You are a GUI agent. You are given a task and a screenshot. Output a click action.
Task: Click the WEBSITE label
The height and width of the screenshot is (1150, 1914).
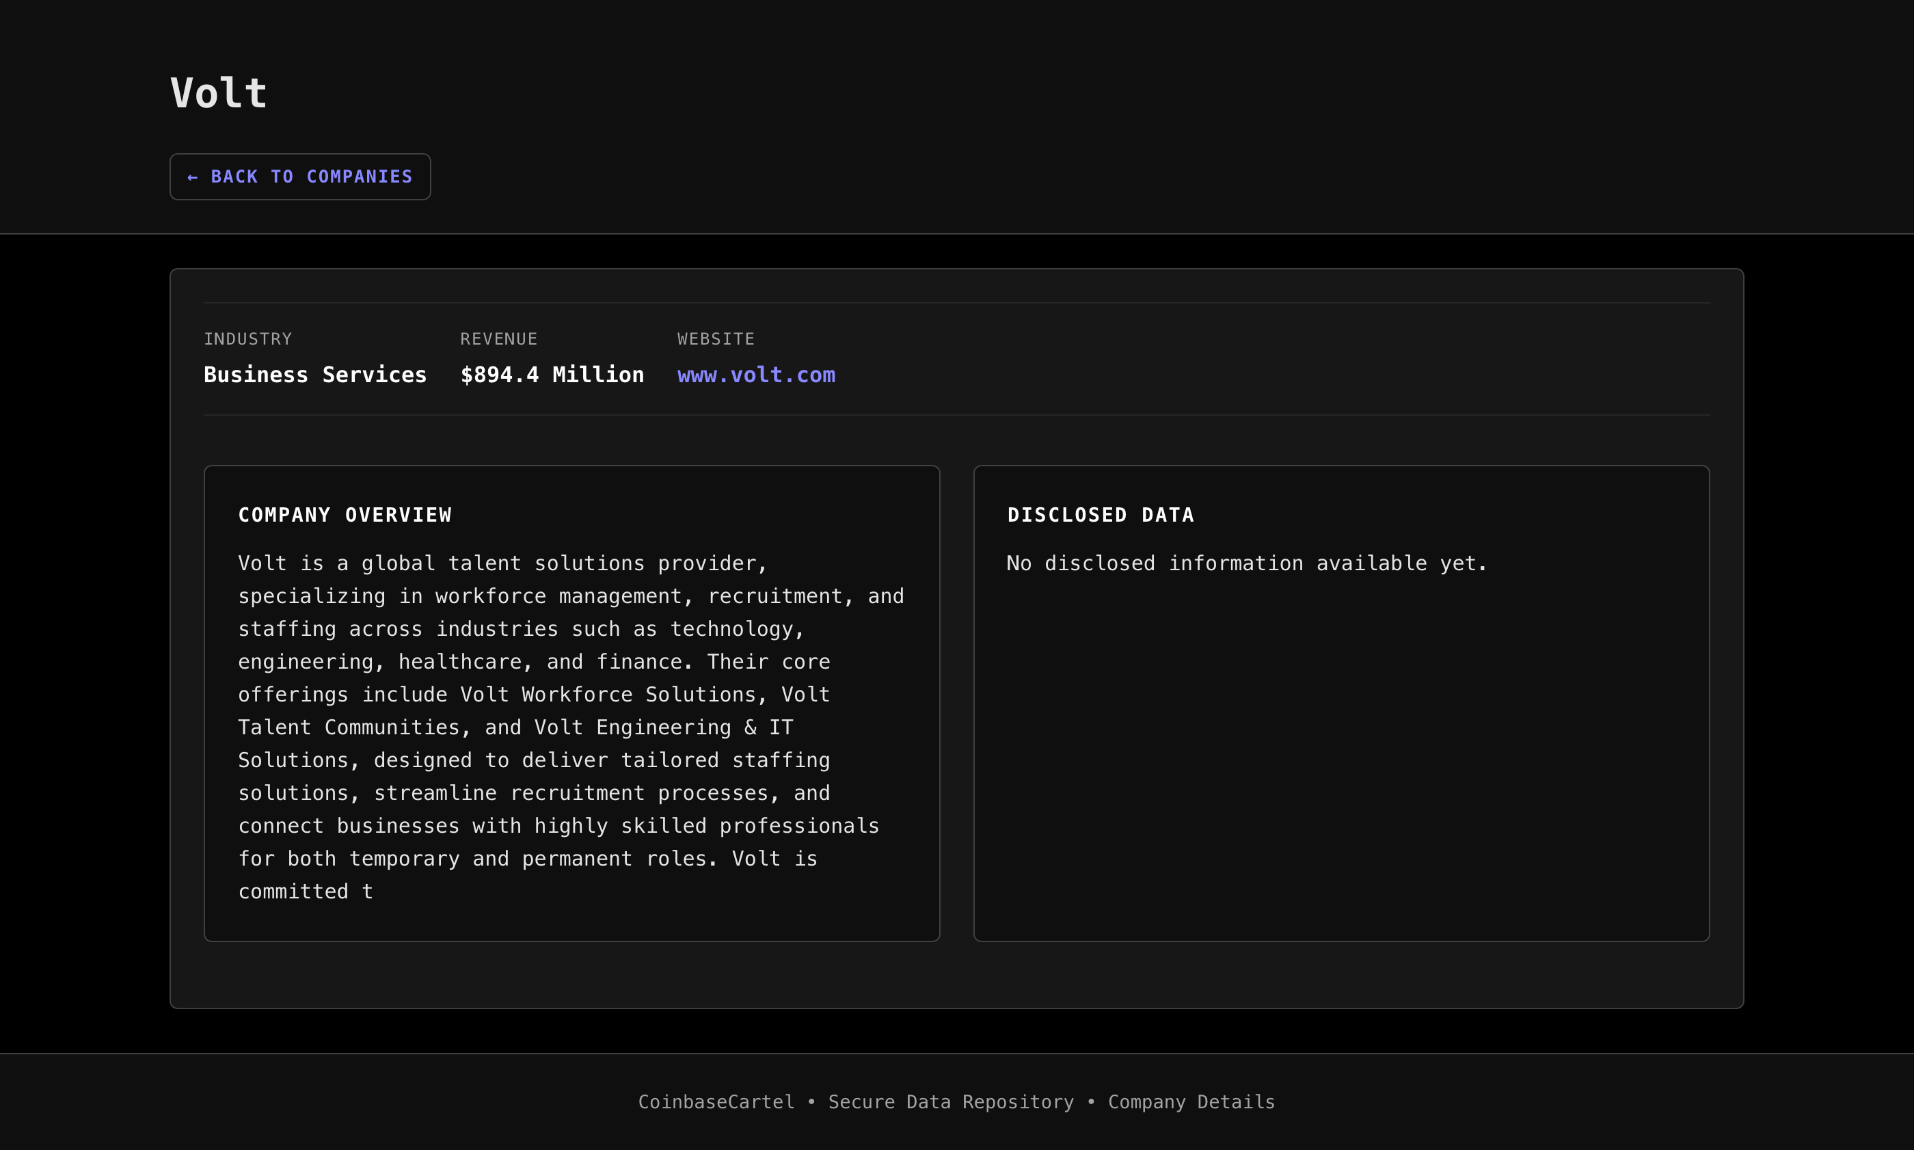tap(716, 338)
